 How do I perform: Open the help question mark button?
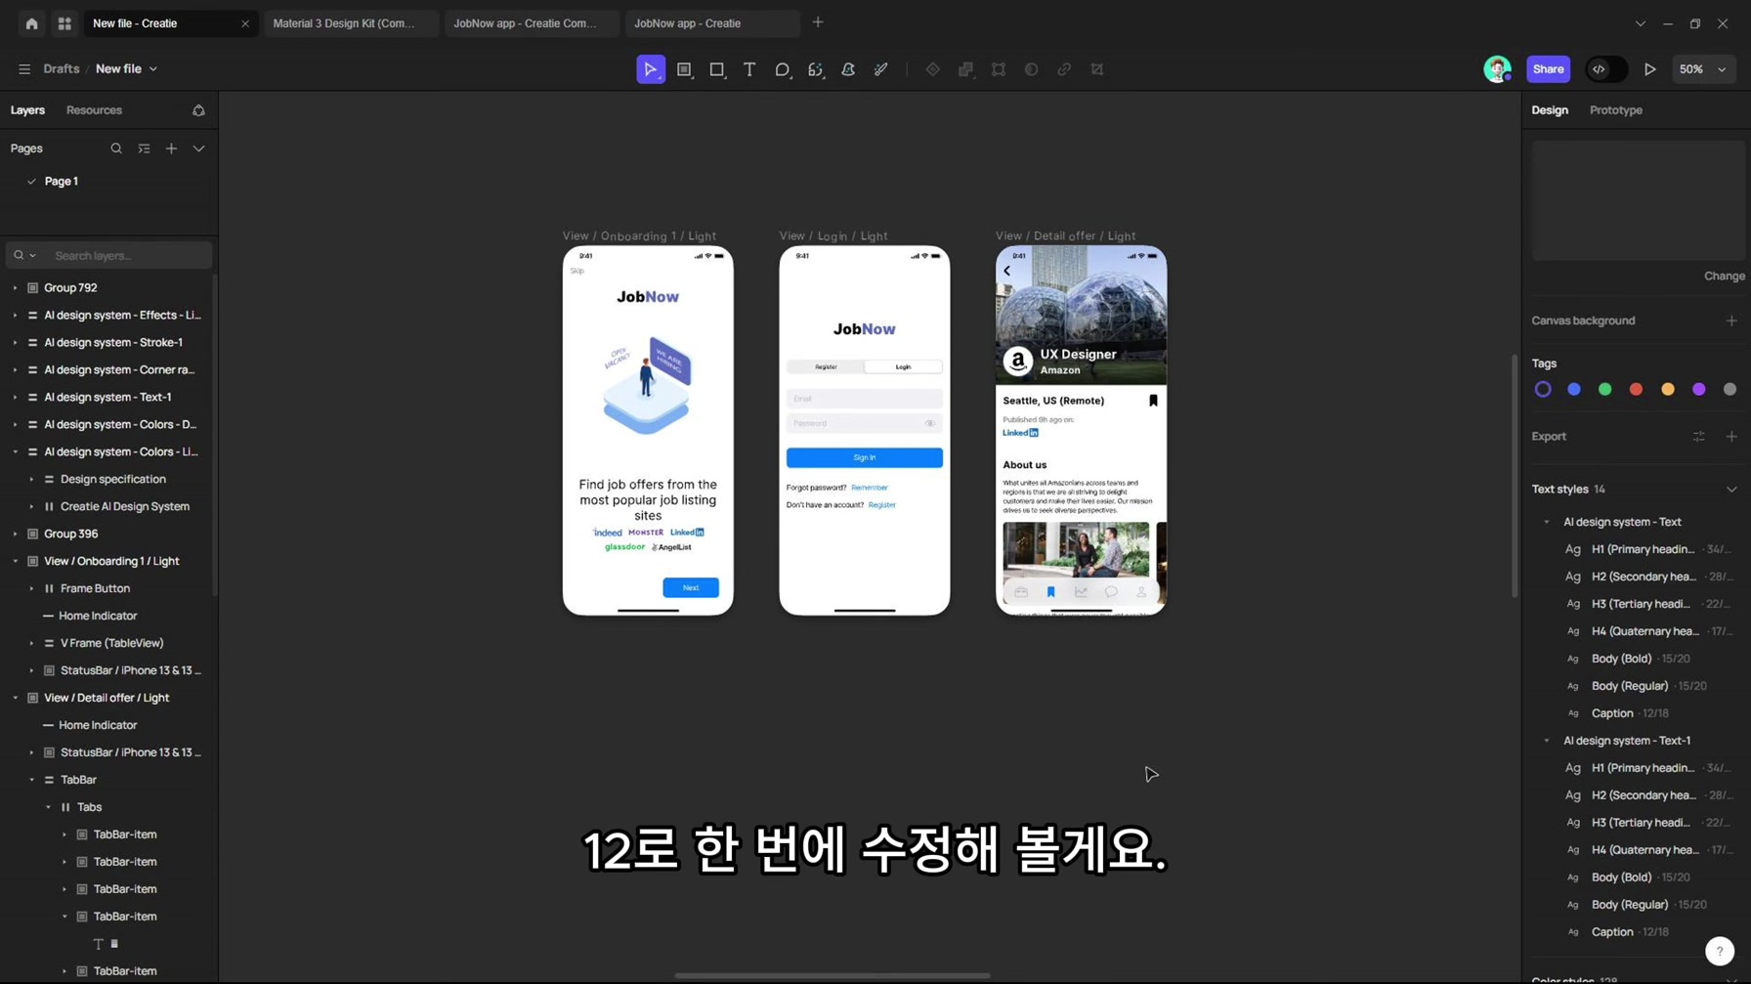tap(1720, 951)
